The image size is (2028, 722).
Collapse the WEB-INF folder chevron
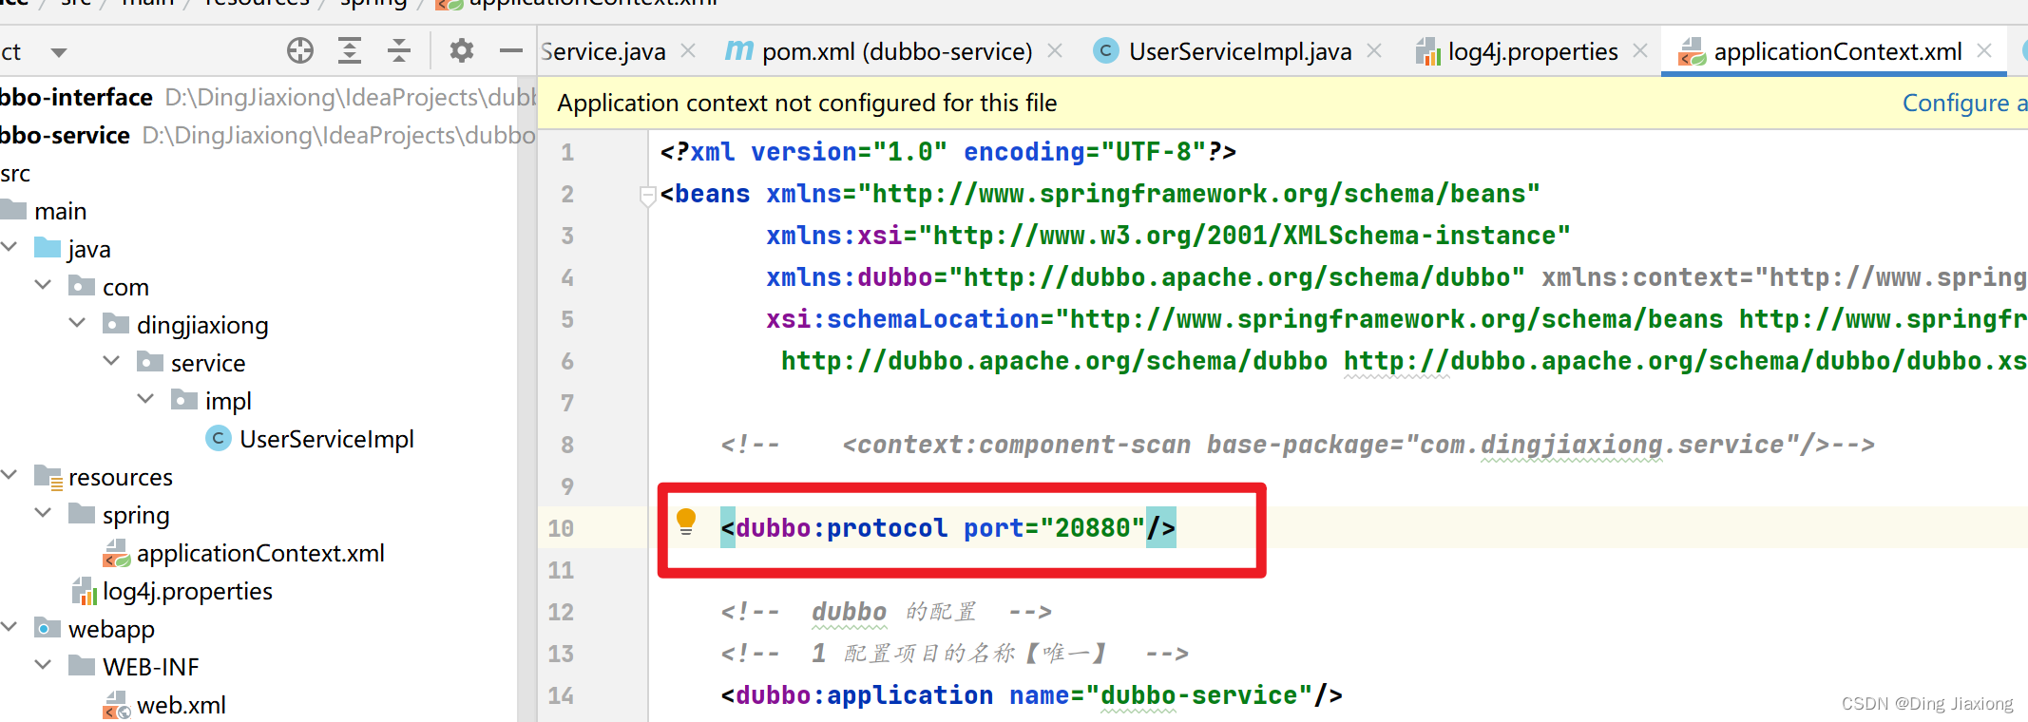[43, 665]
